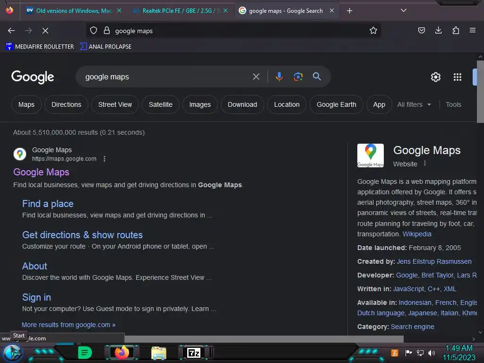Open the About sitelink
484x363 pixels.
(35, 266)
